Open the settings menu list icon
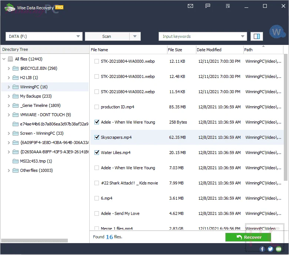 click(228, 6)
